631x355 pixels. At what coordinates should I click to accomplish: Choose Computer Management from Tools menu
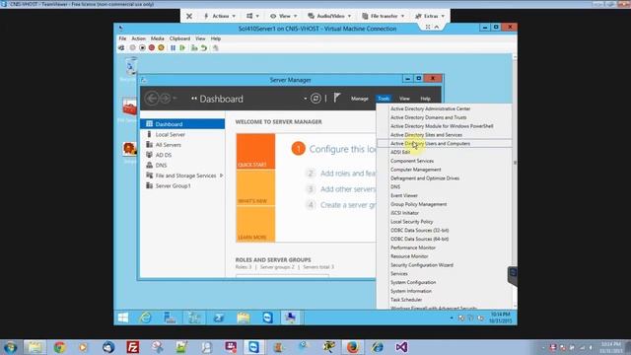pos(415,170)
